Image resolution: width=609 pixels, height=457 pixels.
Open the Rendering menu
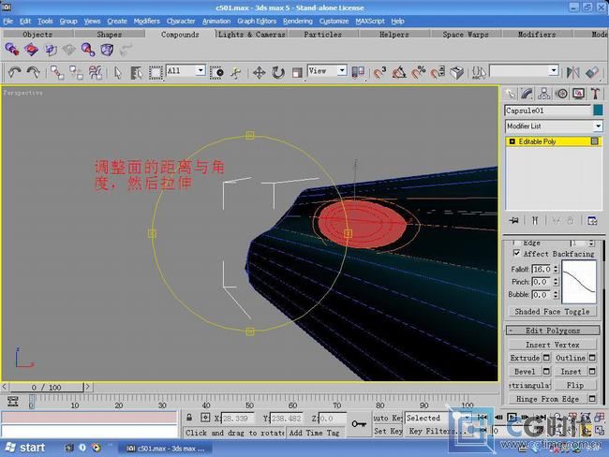[298, 21]
